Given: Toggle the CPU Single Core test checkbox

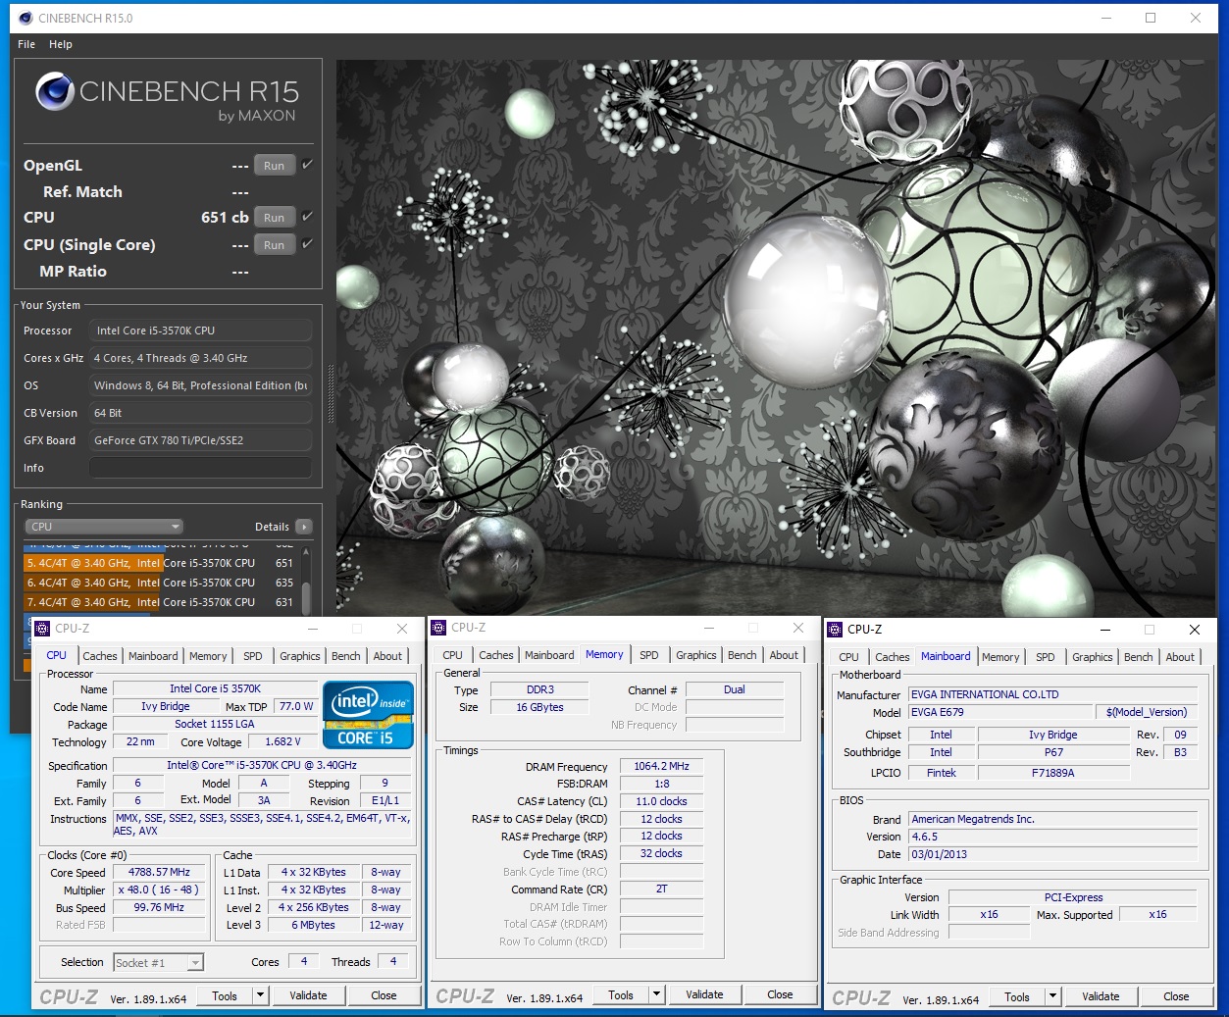Looking at the screenshot, I should (x=307, y=244).
